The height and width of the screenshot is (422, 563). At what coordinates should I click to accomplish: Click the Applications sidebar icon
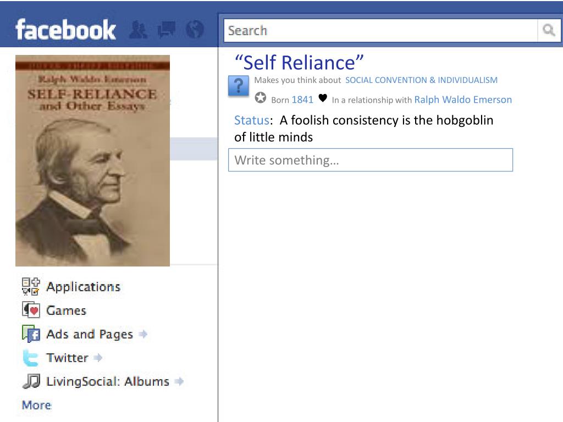coord(31,286)
